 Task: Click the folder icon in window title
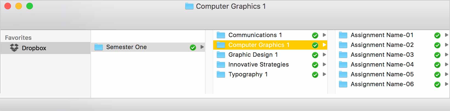pos(189,6)
